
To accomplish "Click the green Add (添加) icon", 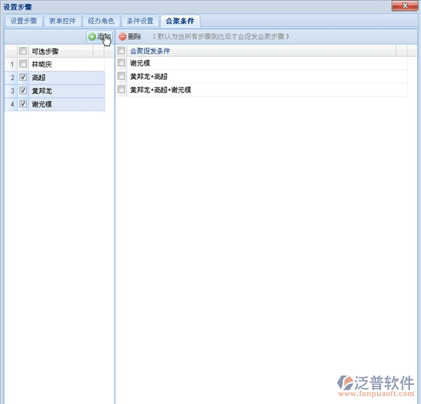I will 92,37.
